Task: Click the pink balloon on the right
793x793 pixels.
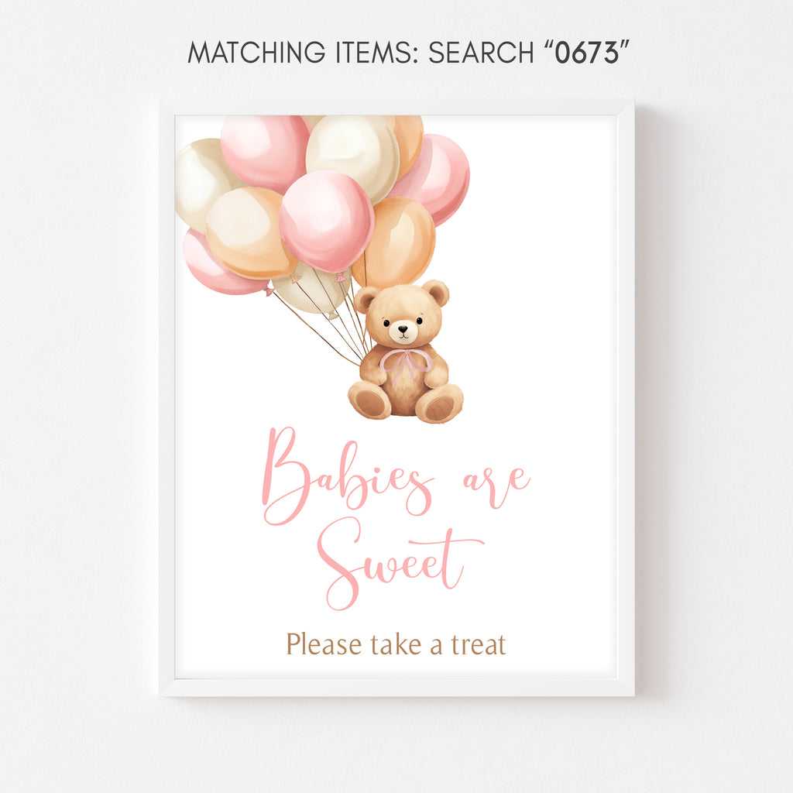Action: [435, 179]
